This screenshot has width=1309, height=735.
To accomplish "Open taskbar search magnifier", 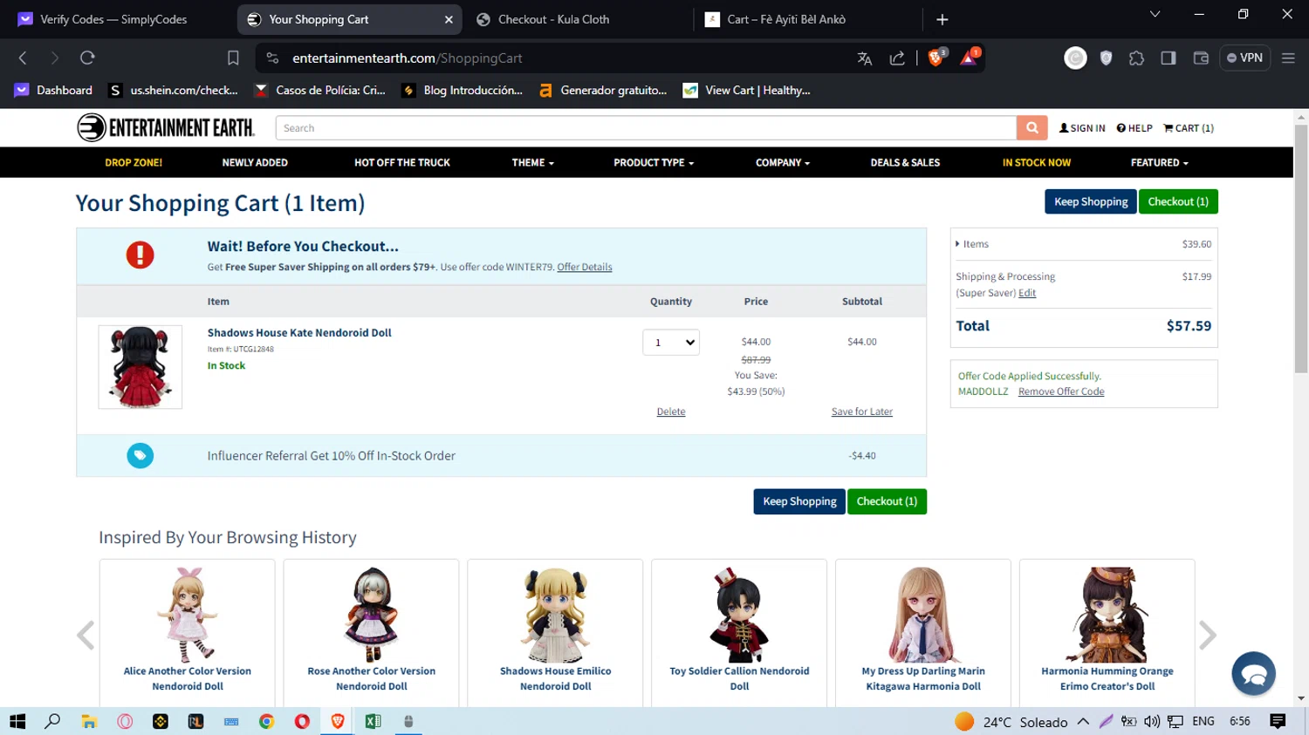I will point(52,721).
